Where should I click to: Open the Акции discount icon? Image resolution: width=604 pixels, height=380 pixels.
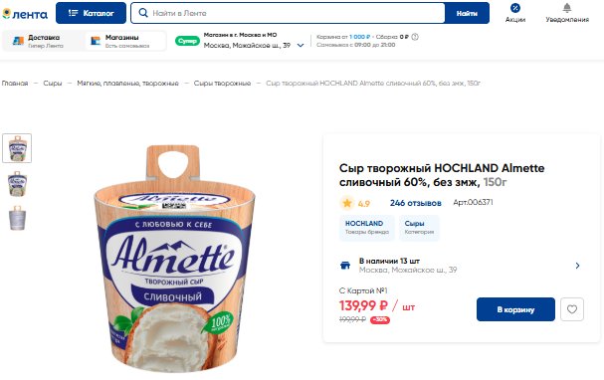point(515,8)
